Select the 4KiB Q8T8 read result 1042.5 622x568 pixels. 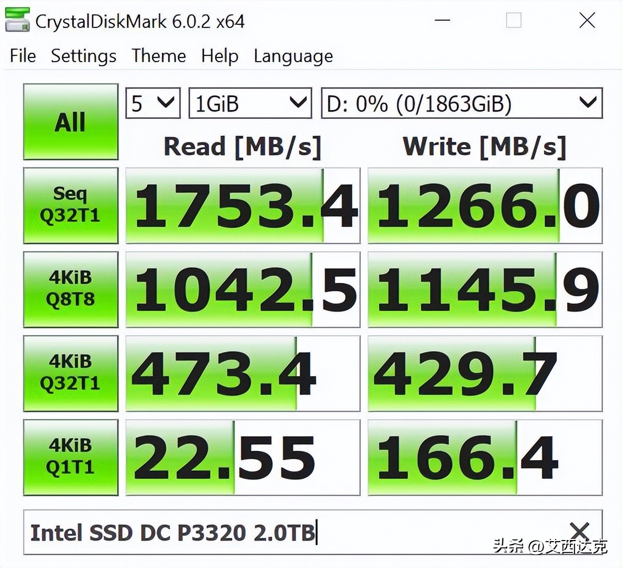click(x=243, y=289)
